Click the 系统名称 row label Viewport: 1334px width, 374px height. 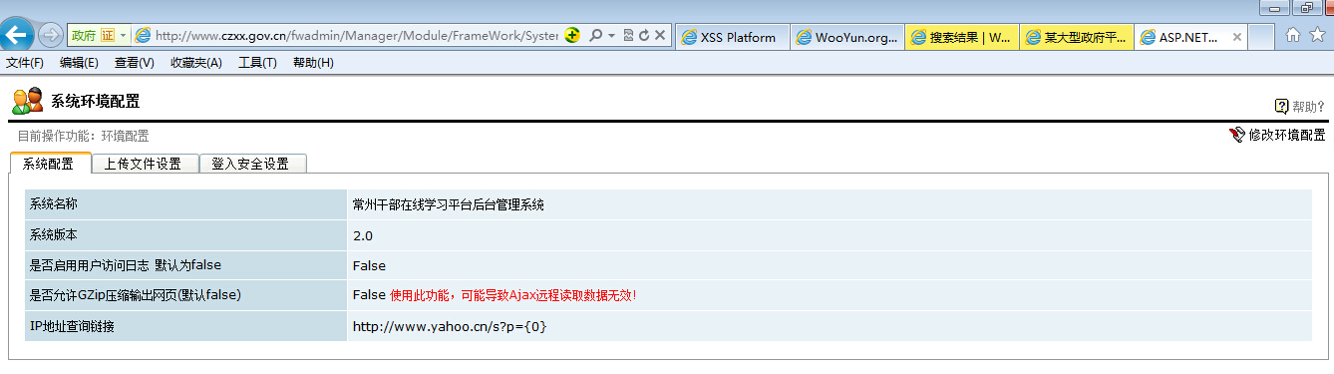tap(54, 204)
